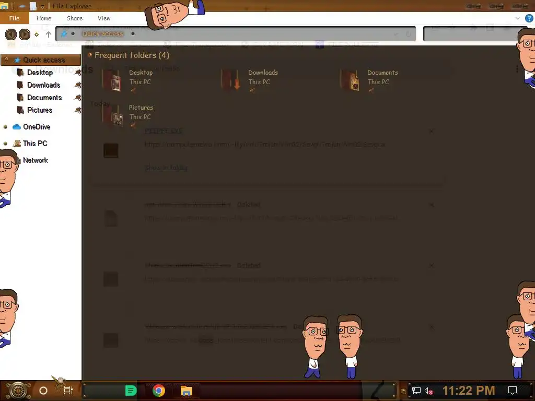This screenshot has width=535, height=401.
Task: Open the Help question mark icon
Action: [529, 18]
